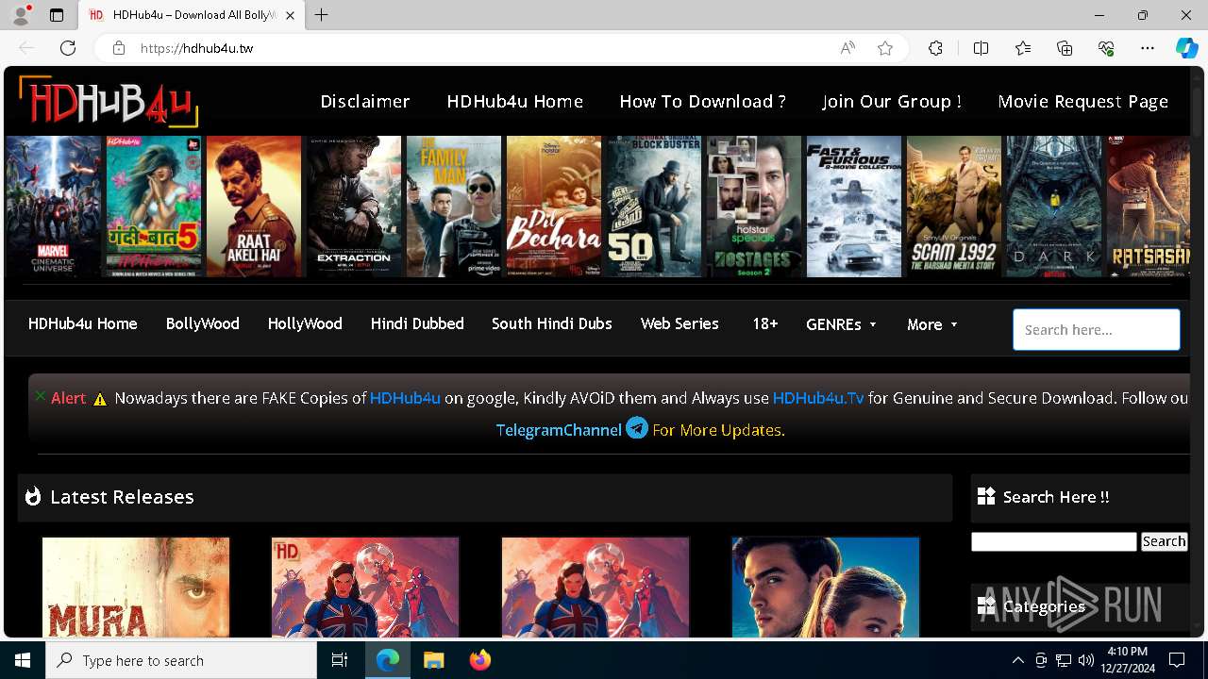Open the network tray icon
The width and height of the screenshot is (1208, 679).
click(1063, 660)
